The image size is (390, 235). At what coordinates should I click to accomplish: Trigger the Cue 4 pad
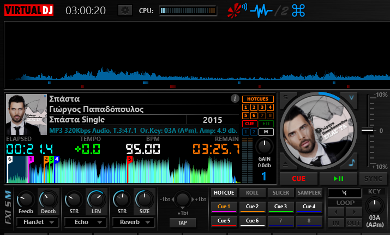click(309, 207)
